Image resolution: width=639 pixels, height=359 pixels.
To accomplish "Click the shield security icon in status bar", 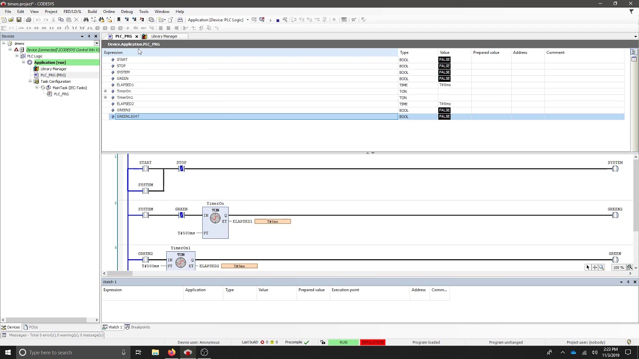I will point(629,342).
